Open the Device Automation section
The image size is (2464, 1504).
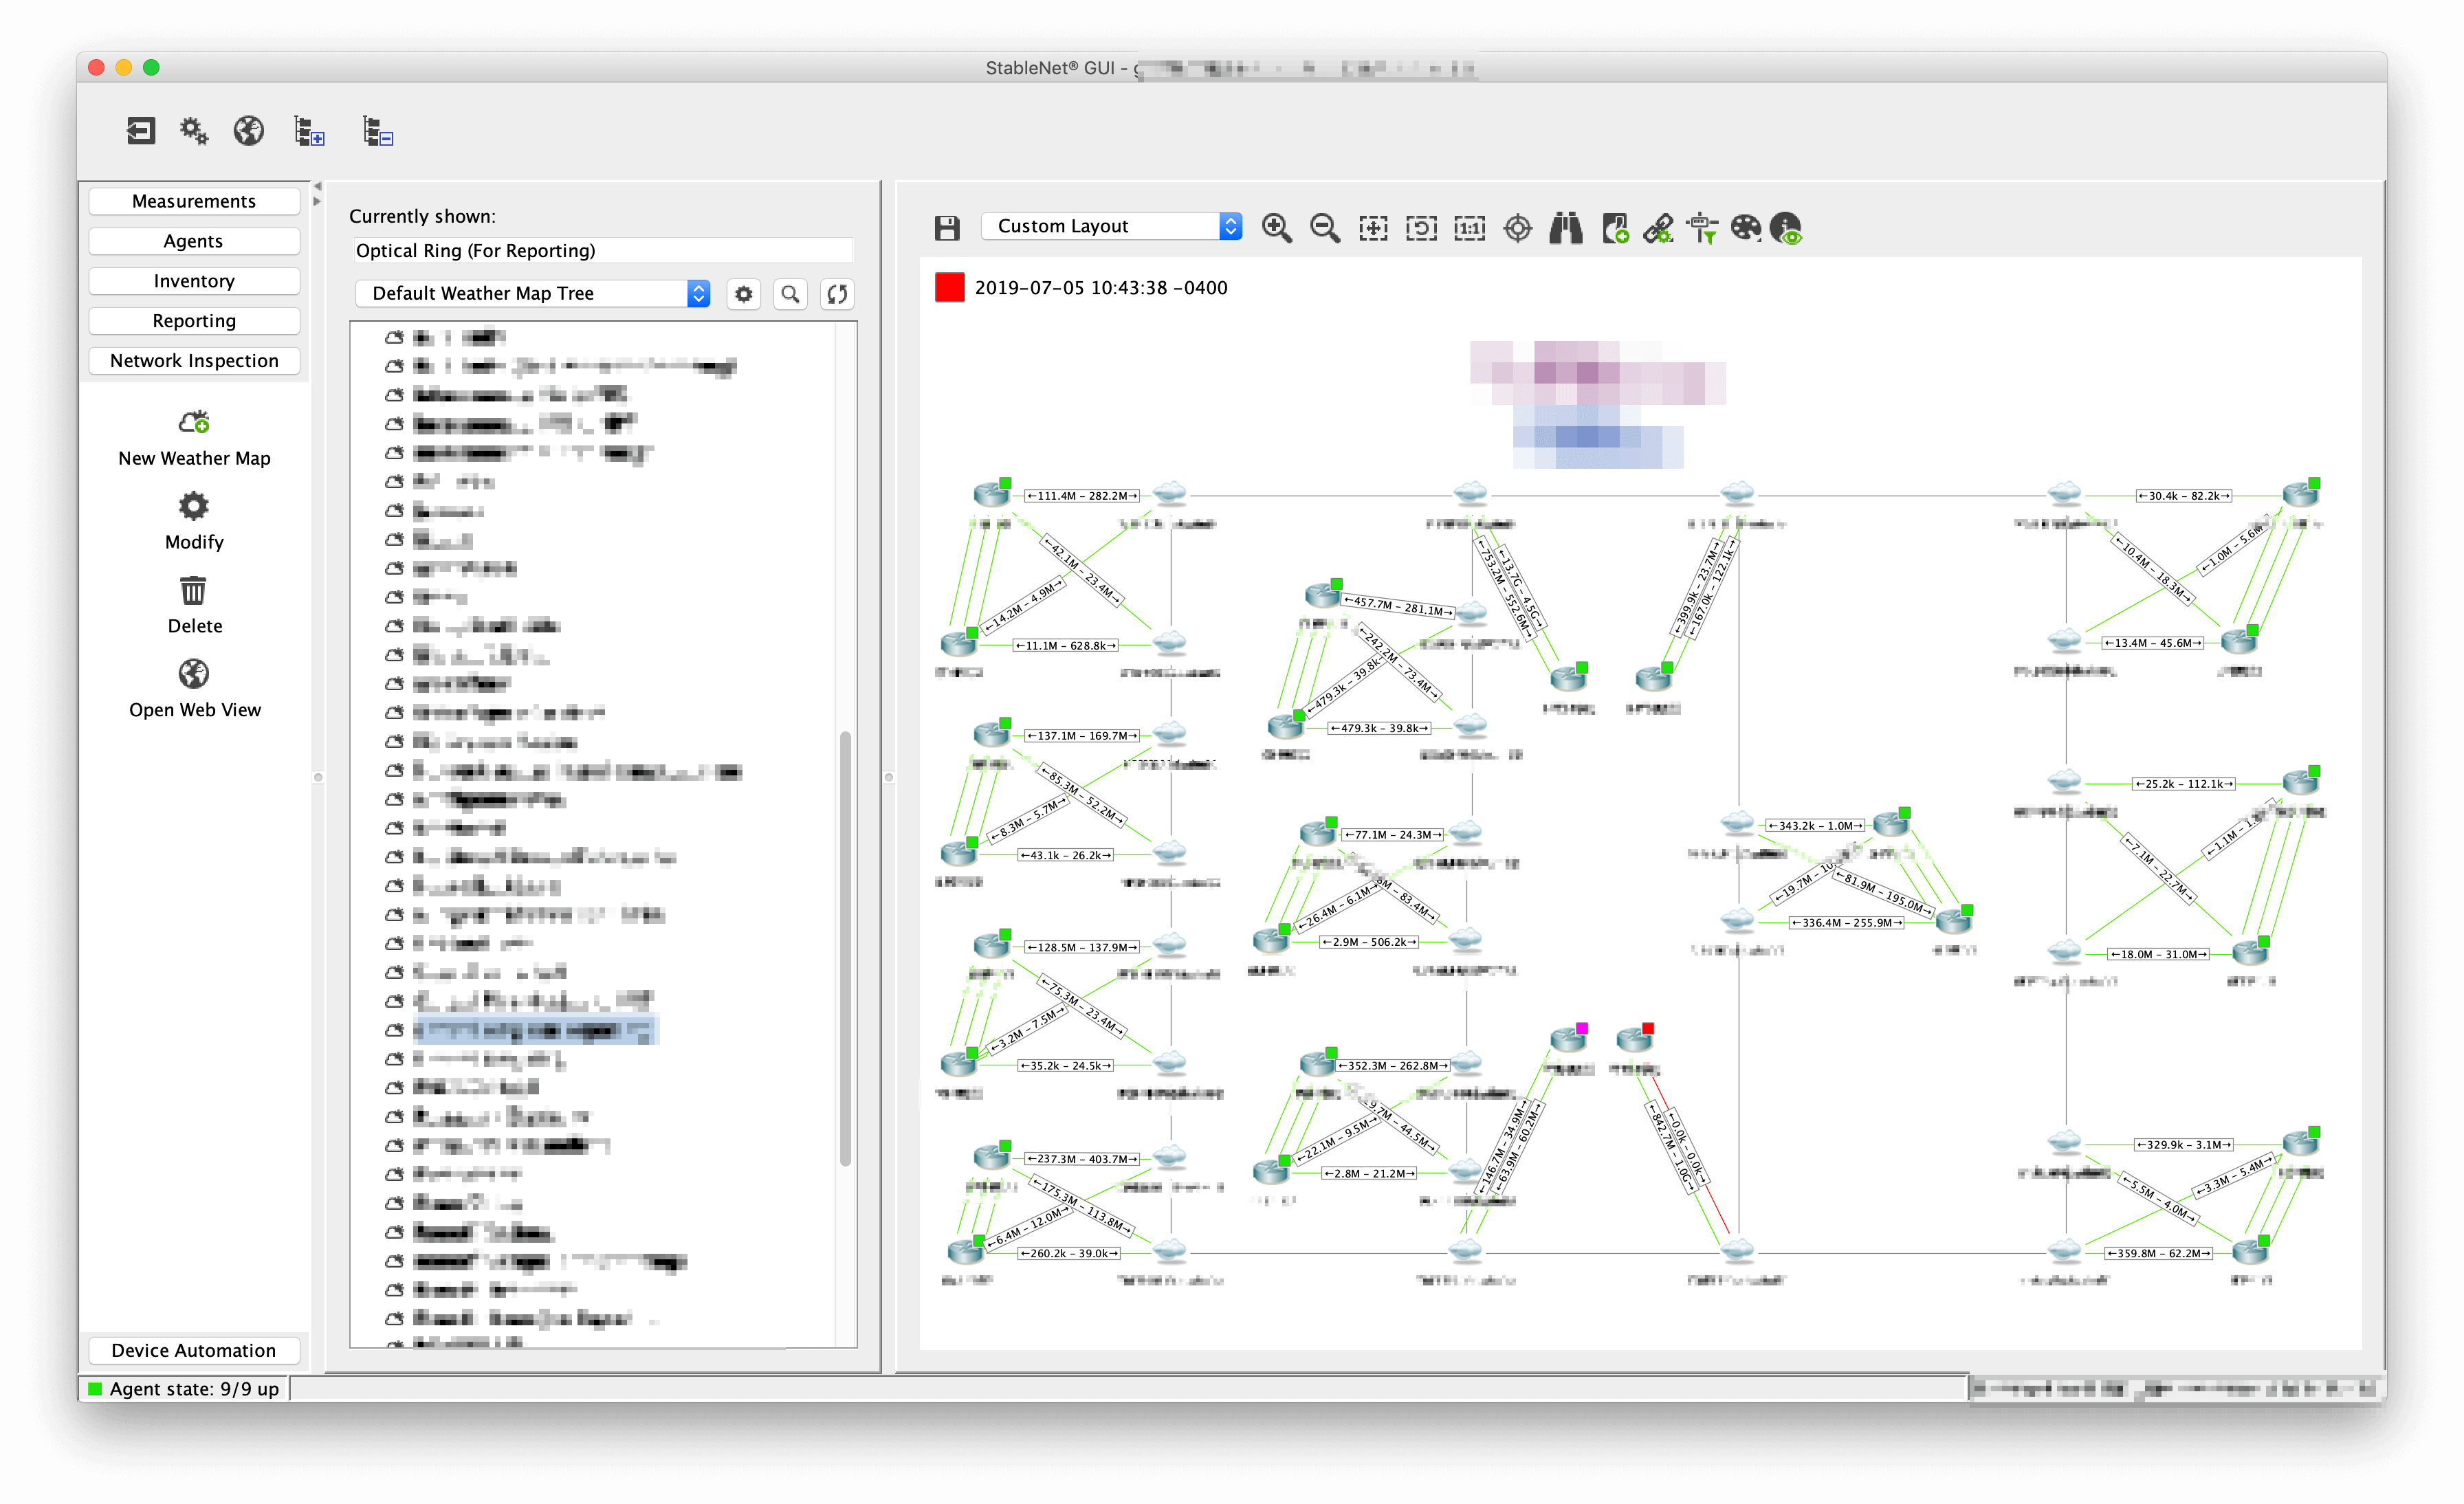tap(194, 1350)
